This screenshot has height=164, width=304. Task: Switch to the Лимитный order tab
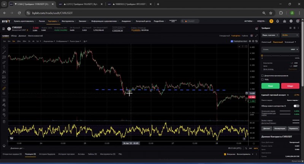[266, 42]
